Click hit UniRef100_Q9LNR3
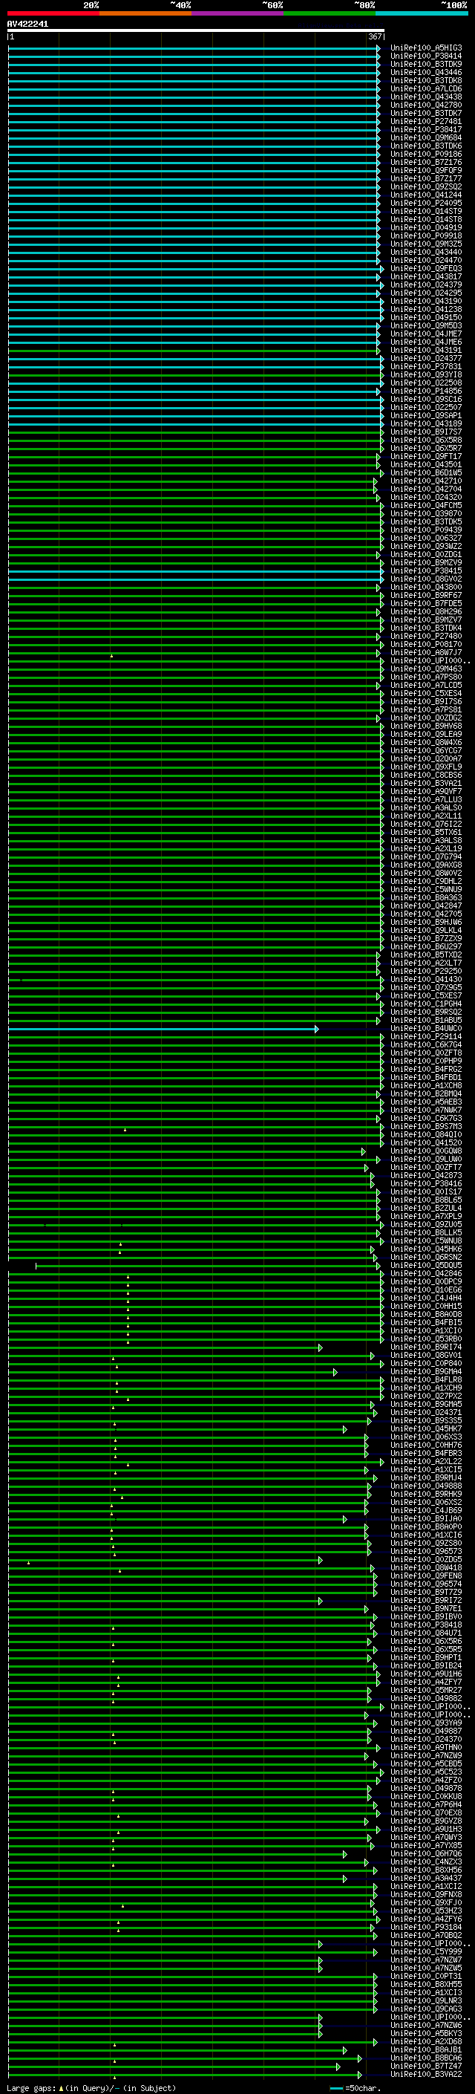The image size is (475, 2094). tap(426, 2000)
